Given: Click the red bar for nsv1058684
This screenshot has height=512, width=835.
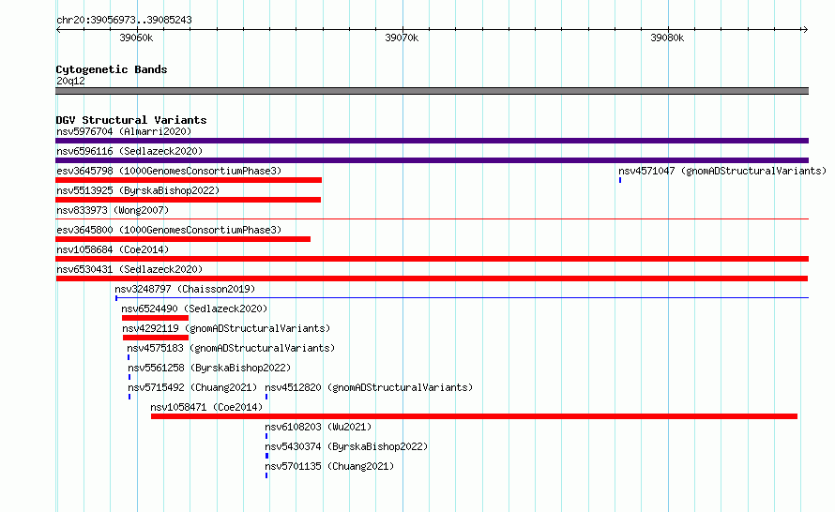Looking at the screenshot, I should pyautogui.click(x=432, y=259).
